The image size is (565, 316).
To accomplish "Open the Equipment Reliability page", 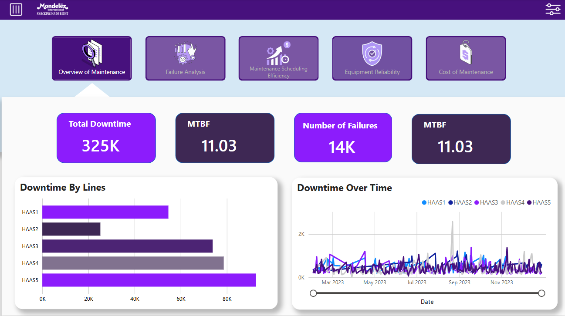I will coord(372,58).
